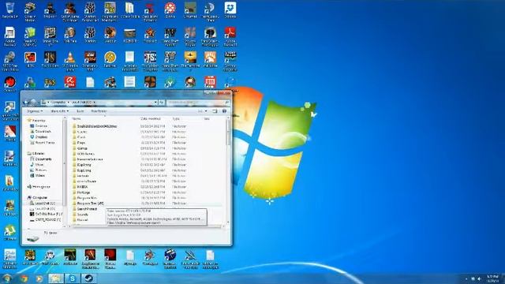Image resolution: width=505 pixels, height=284 pixels.
Task: Open the Share with dropdown in the toolbar
Action: pos(60,111)
